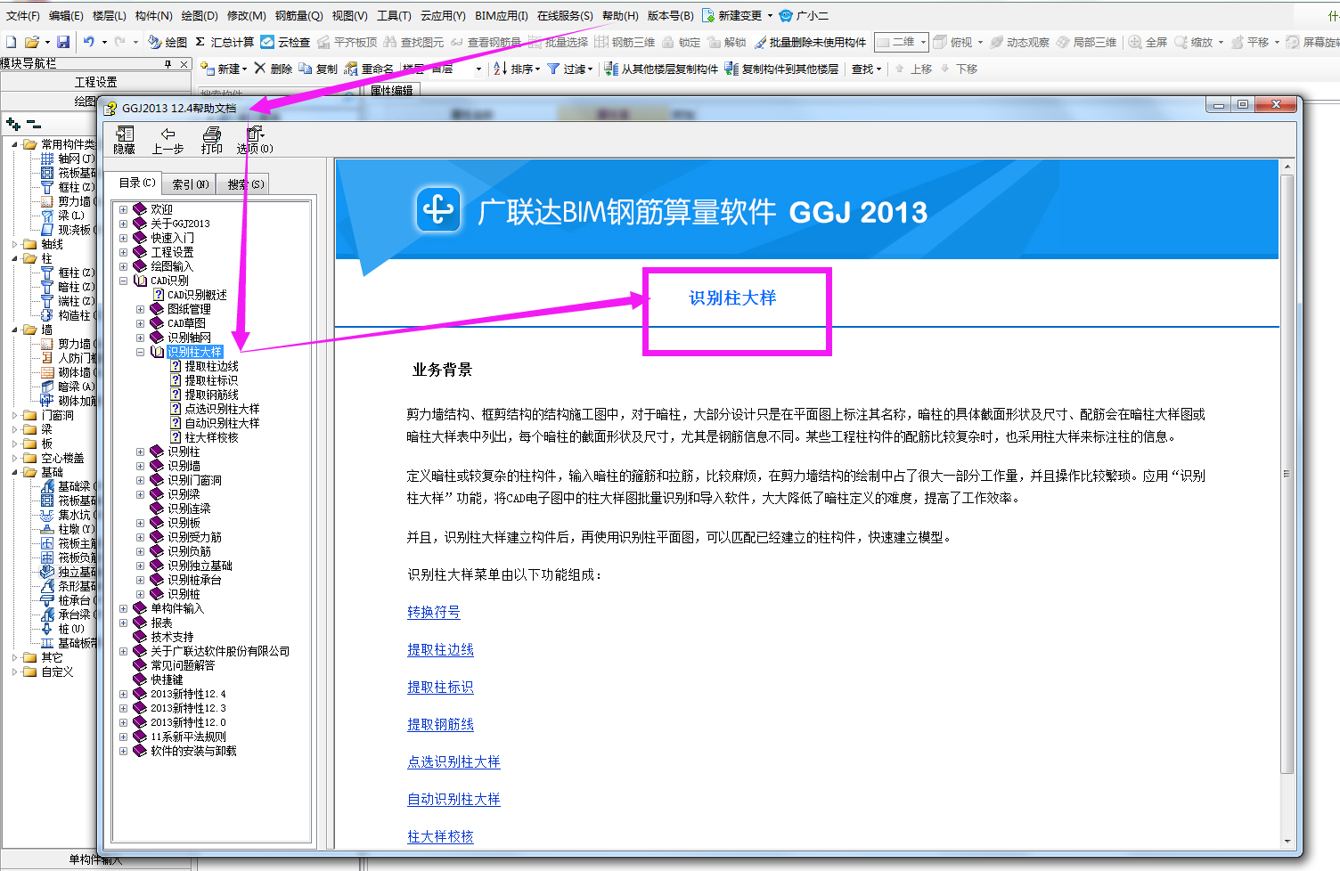Click the save disk icon in main toolbar

click(x=63, y=42)
